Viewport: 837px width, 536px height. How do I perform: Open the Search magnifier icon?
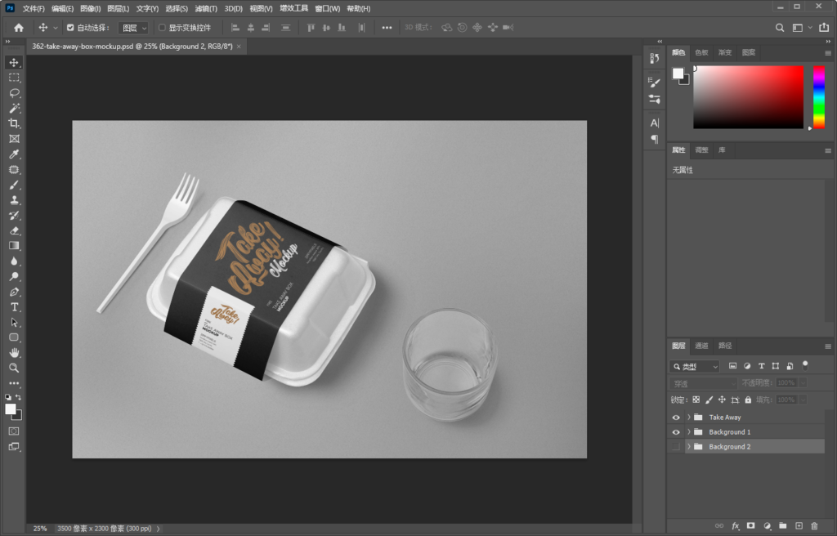point(780,28)
